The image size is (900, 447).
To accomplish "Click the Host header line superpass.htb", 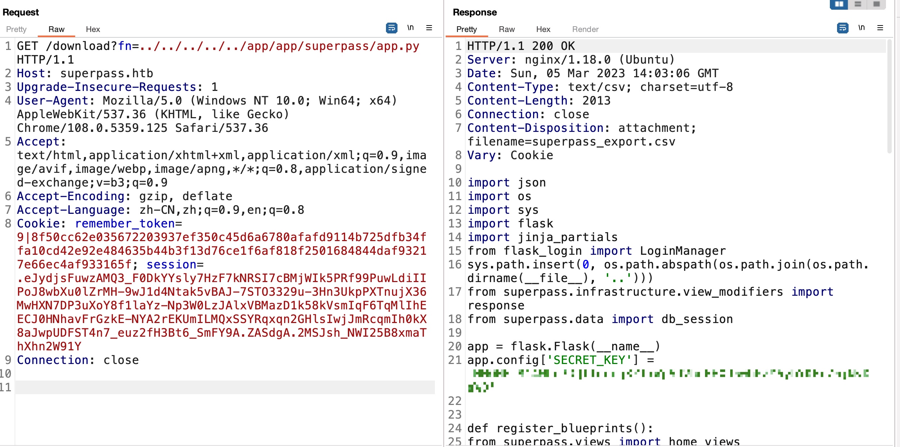I will (85, 73).
